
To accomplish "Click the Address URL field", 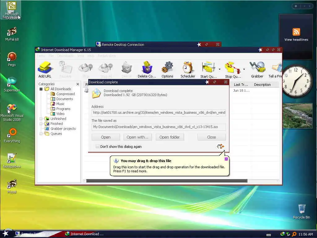I will tap(159, 112).
